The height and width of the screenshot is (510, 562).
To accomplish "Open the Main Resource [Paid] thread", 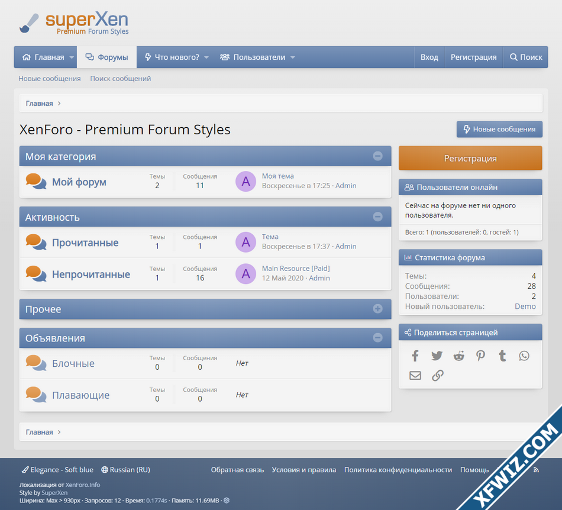I will click(296, 268).
